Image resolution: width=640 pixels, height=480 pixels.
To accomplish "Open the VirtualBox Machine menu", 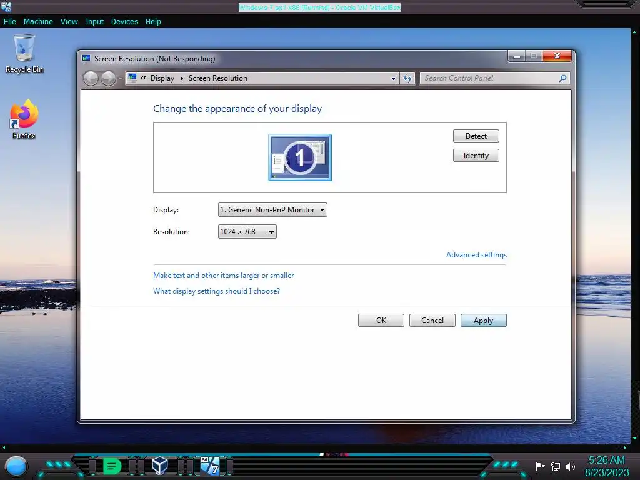I will [38, 22].
